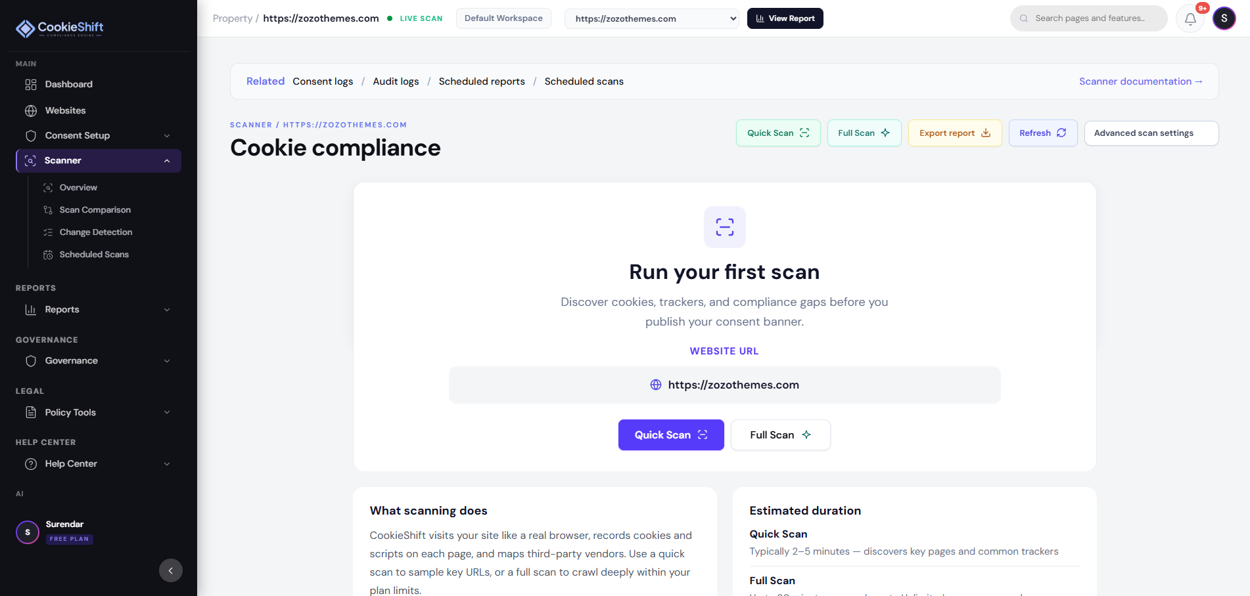Image resolution: width=1250 pixels, height=596 pixels.
Task: Open the user avatar menu in header
Action: coord(1224,18)
